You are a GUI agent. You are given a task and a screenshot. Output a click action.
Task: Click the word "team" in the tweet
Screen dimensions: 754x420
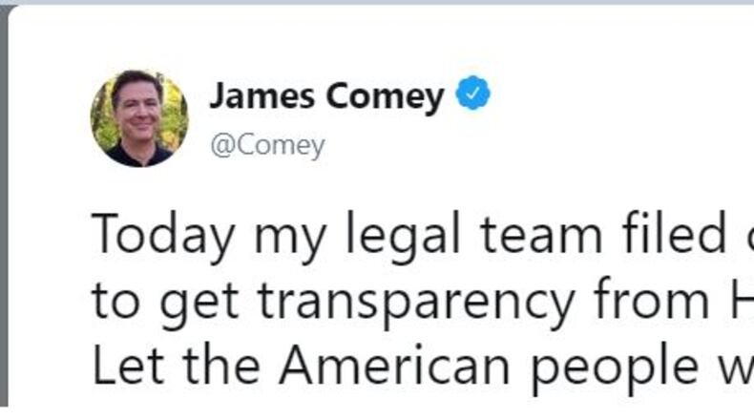pos(541,235)
